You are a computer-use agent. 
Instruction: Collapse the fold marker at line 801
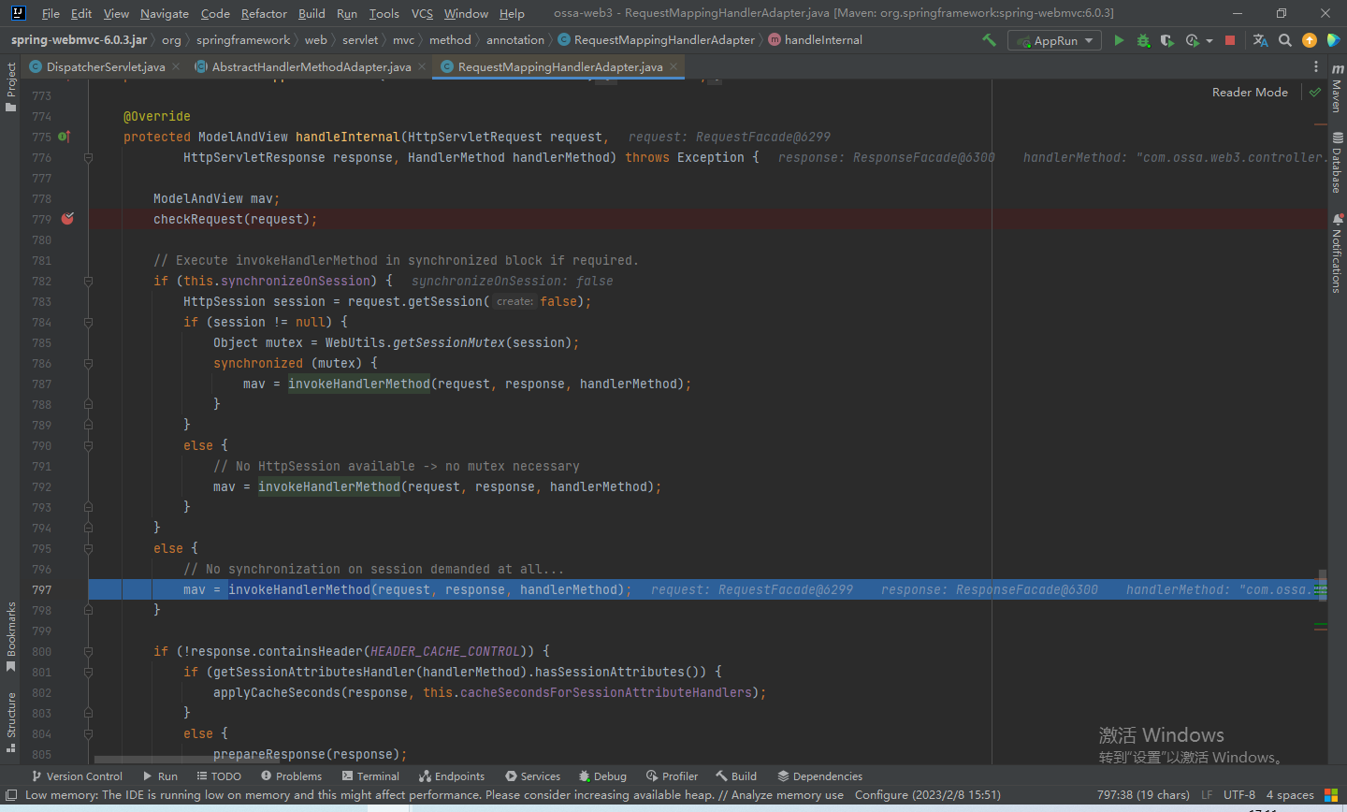click(x=88, y=672)
